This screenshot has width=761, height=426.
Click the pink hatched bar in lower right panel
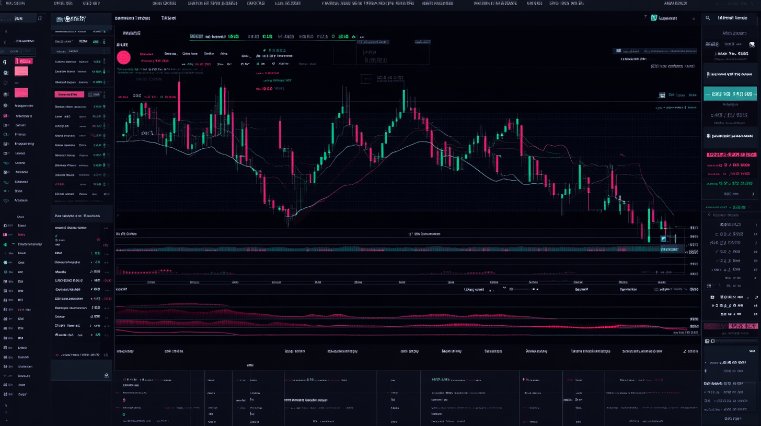click(730, 326)
